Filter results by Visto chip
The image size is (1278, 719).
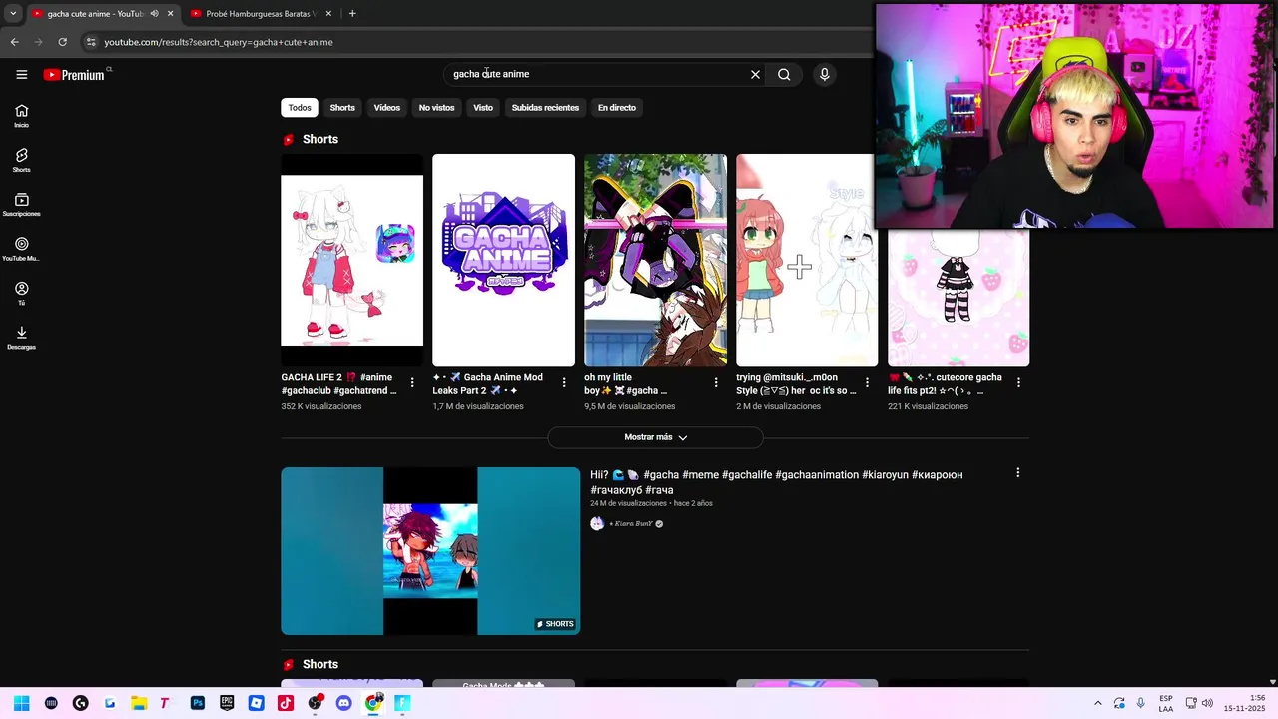[x=483, y=108]
